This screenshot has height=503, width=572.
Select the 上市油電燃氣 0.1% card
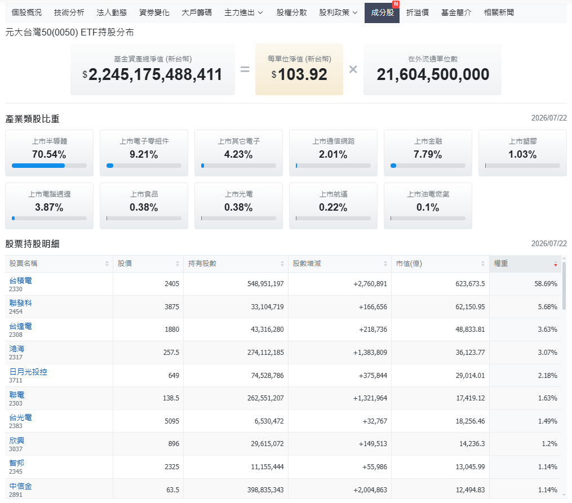coord(428,206)
